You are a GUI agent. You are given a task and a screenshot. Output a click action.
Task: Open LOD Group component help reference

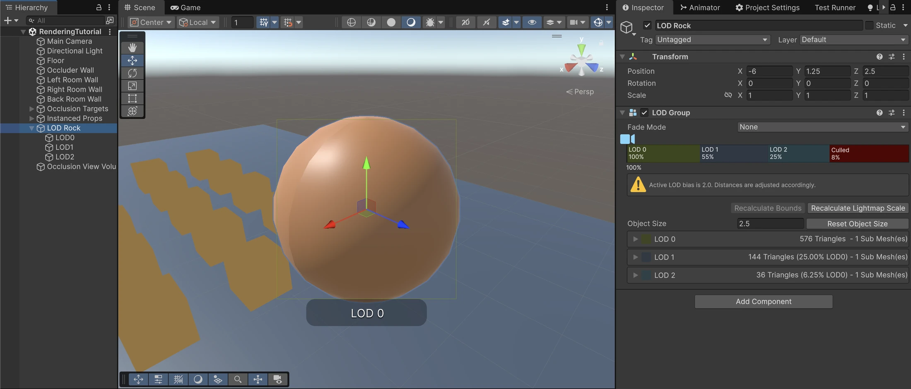click(x=880, y=112)
